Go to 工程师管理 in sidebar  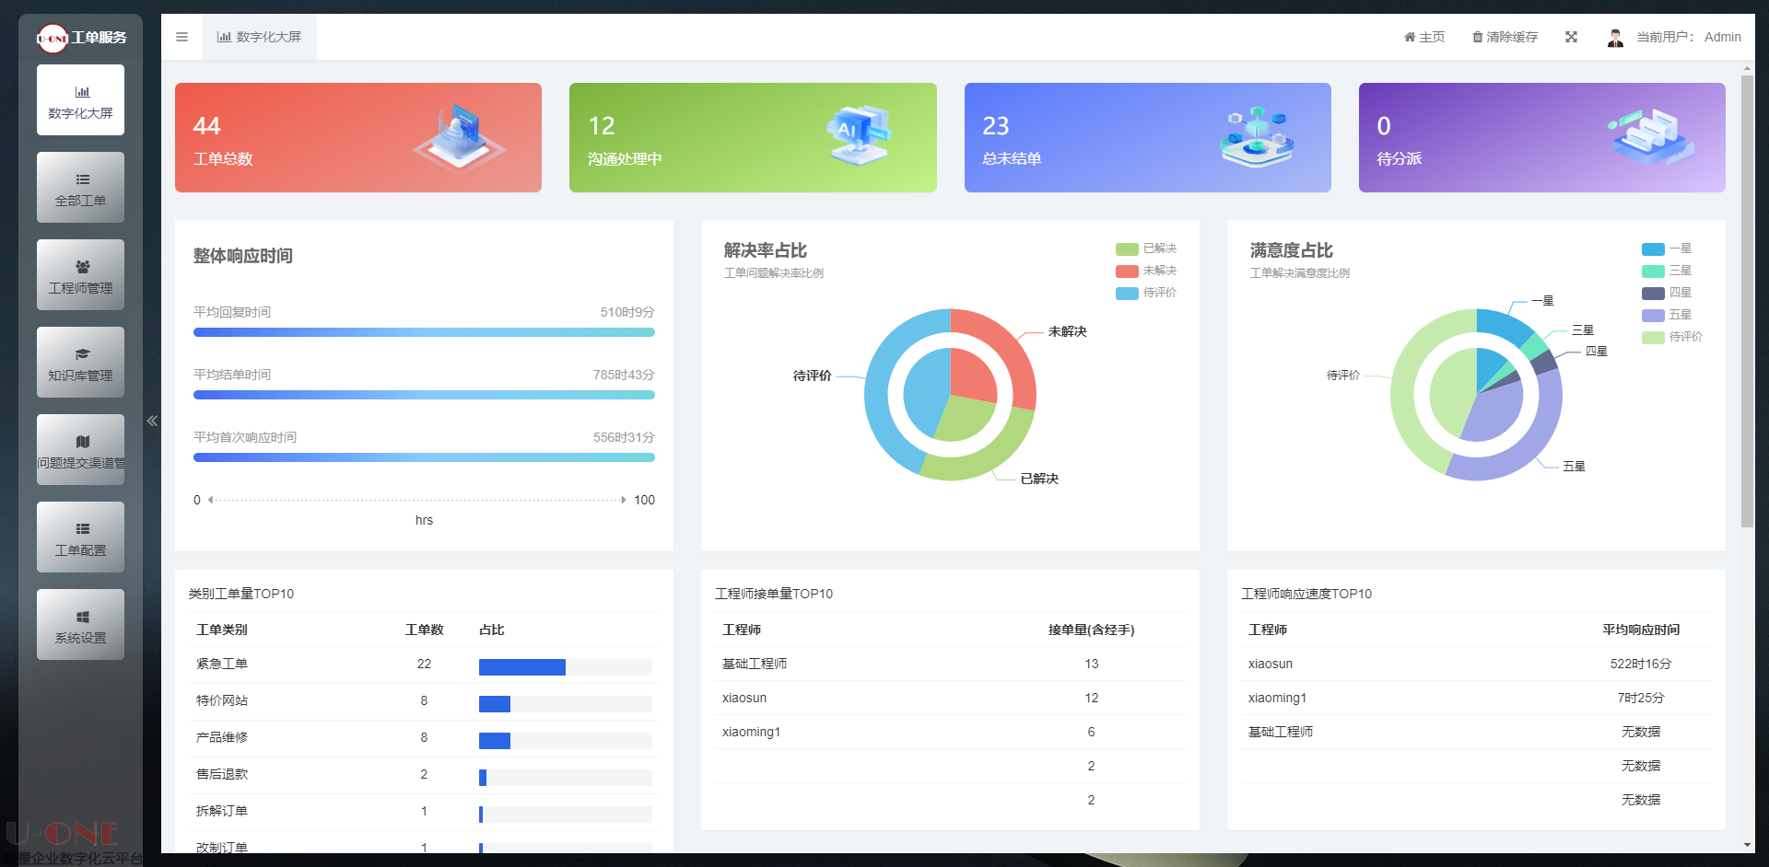coord(80,275)
